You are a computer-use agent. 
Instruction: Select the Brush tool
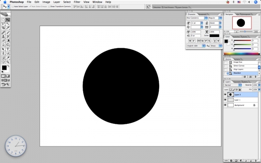[x=8, y=33]
